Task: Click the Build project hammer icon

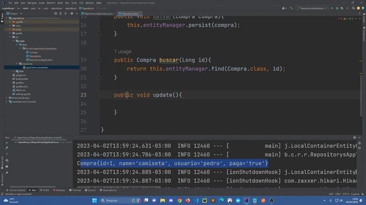Action: [x=291, y=8]
